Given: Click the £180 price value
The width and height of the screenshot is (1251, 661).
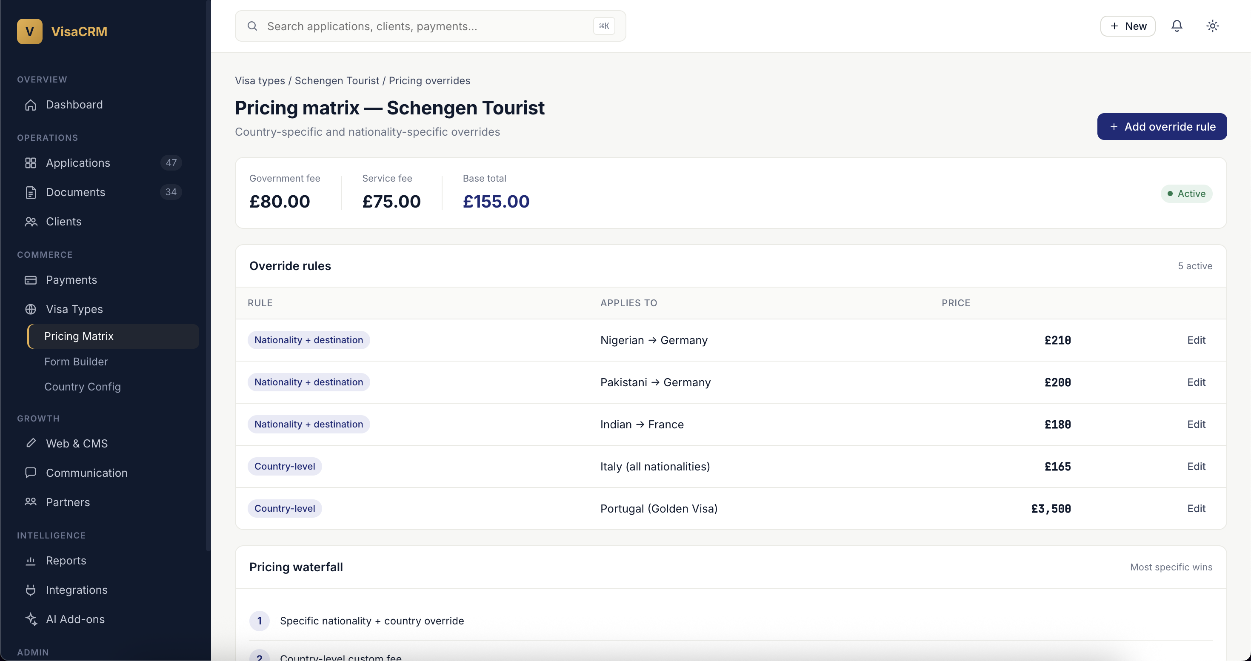Looking at the screenshot, I should (x=1057, y=425).
